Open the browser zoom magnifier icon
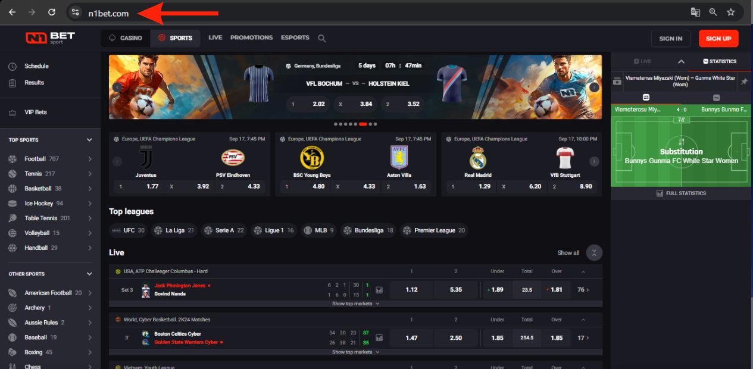The height and width of the screenshot is (369, 753). click(713, 12)
